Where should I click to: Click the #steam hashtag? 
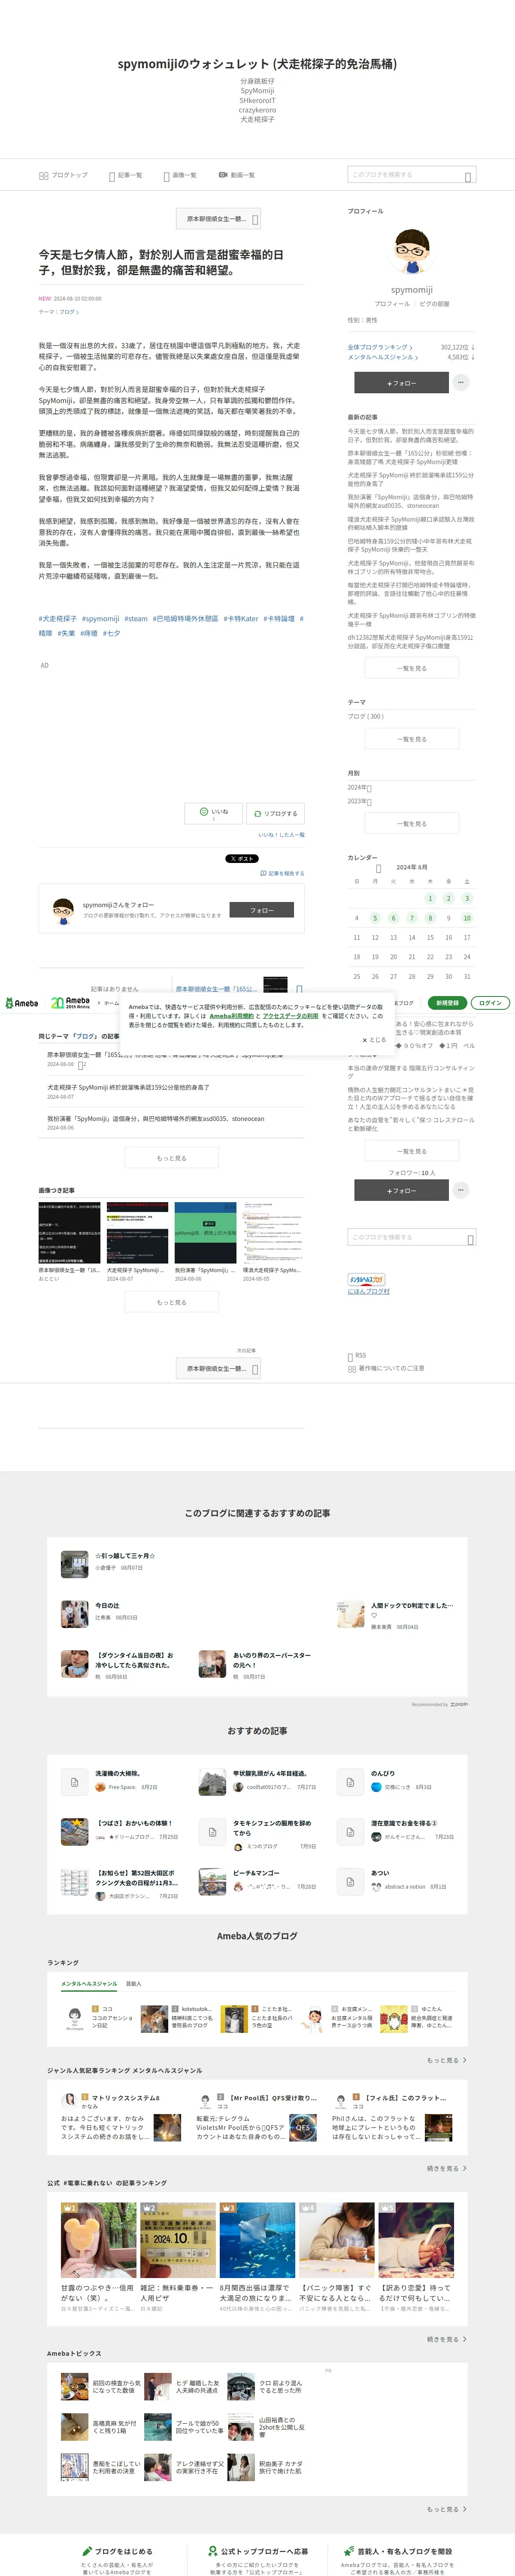click(136, 619)
